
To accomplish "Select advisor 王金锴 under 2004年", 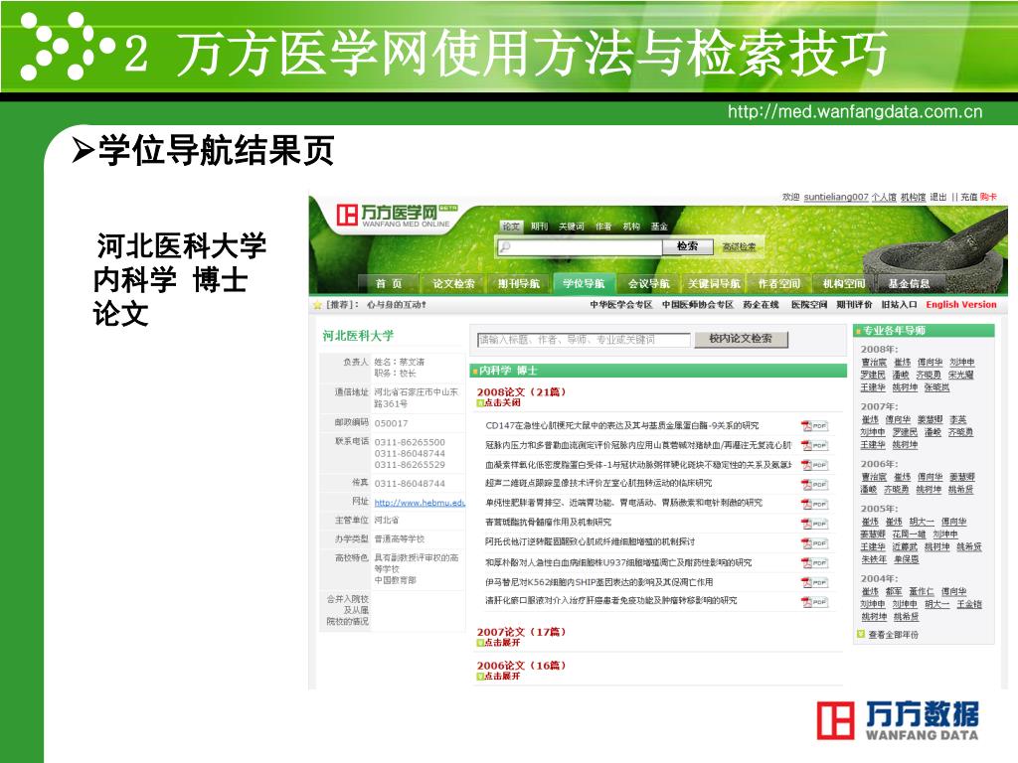I will coord(968,604).
